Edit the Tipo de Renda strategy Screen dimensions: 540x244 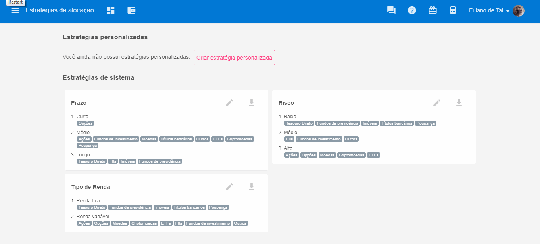[229, 187]
